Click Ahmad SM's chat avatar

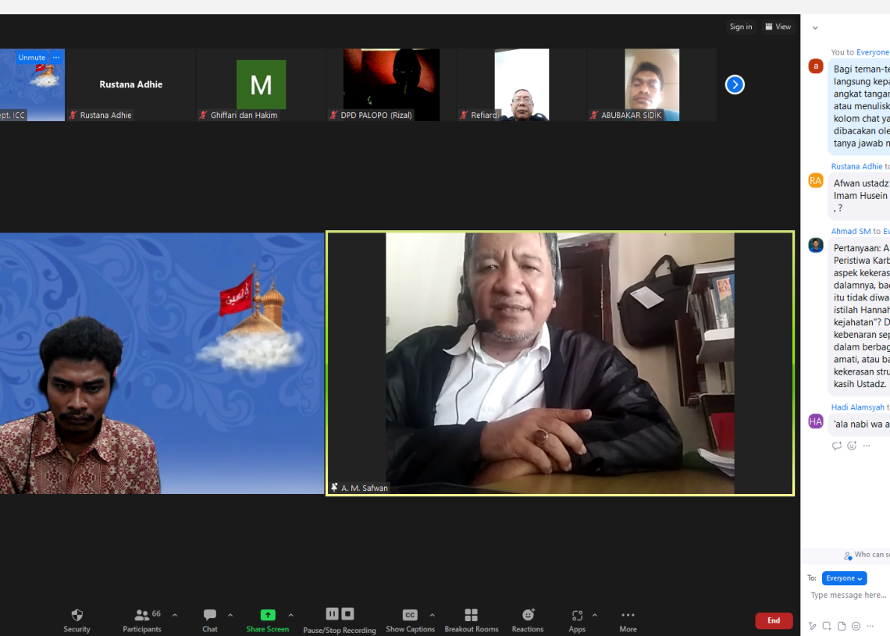click(816, 245)
